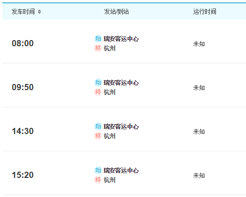Open 杭州 destination in the 09:50 row
The height and width of the screenshot is (197, 246).
click(109, 92)
